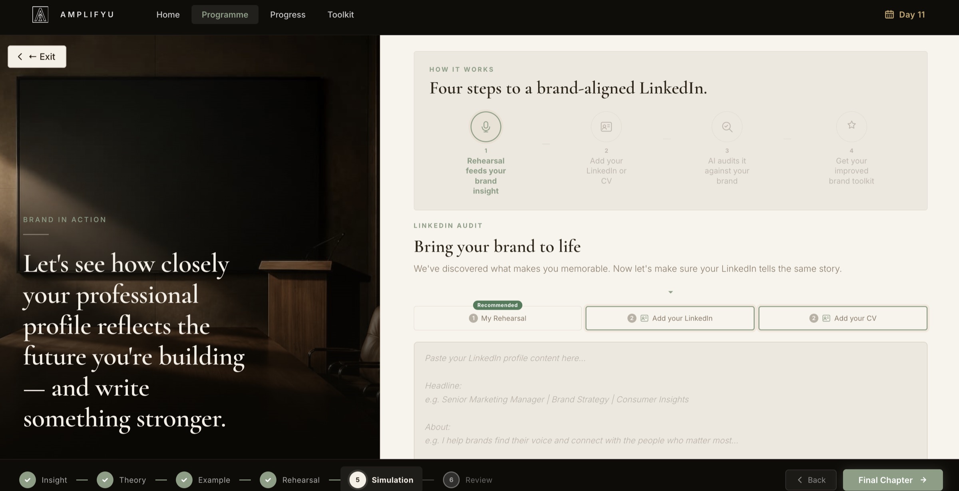This screenshot has height=491, width=959.
Task: Click the Exit button
Action: coord(37,57)
